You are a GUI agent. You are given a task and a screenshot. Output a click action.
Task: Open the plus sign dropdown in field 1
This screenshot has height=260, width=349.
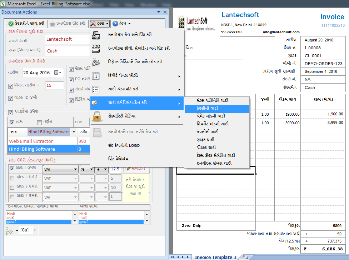[x=105, y=169]
